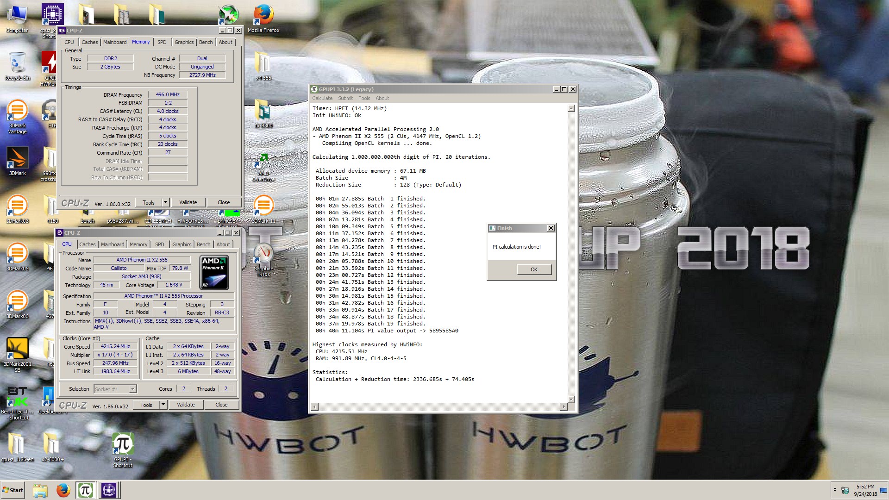Image resolution: width=889 pixels, height=500 pixels.
Task: Click the CPU-Z taskbar button
Action: pyautogui.click(x=109, y=490)
